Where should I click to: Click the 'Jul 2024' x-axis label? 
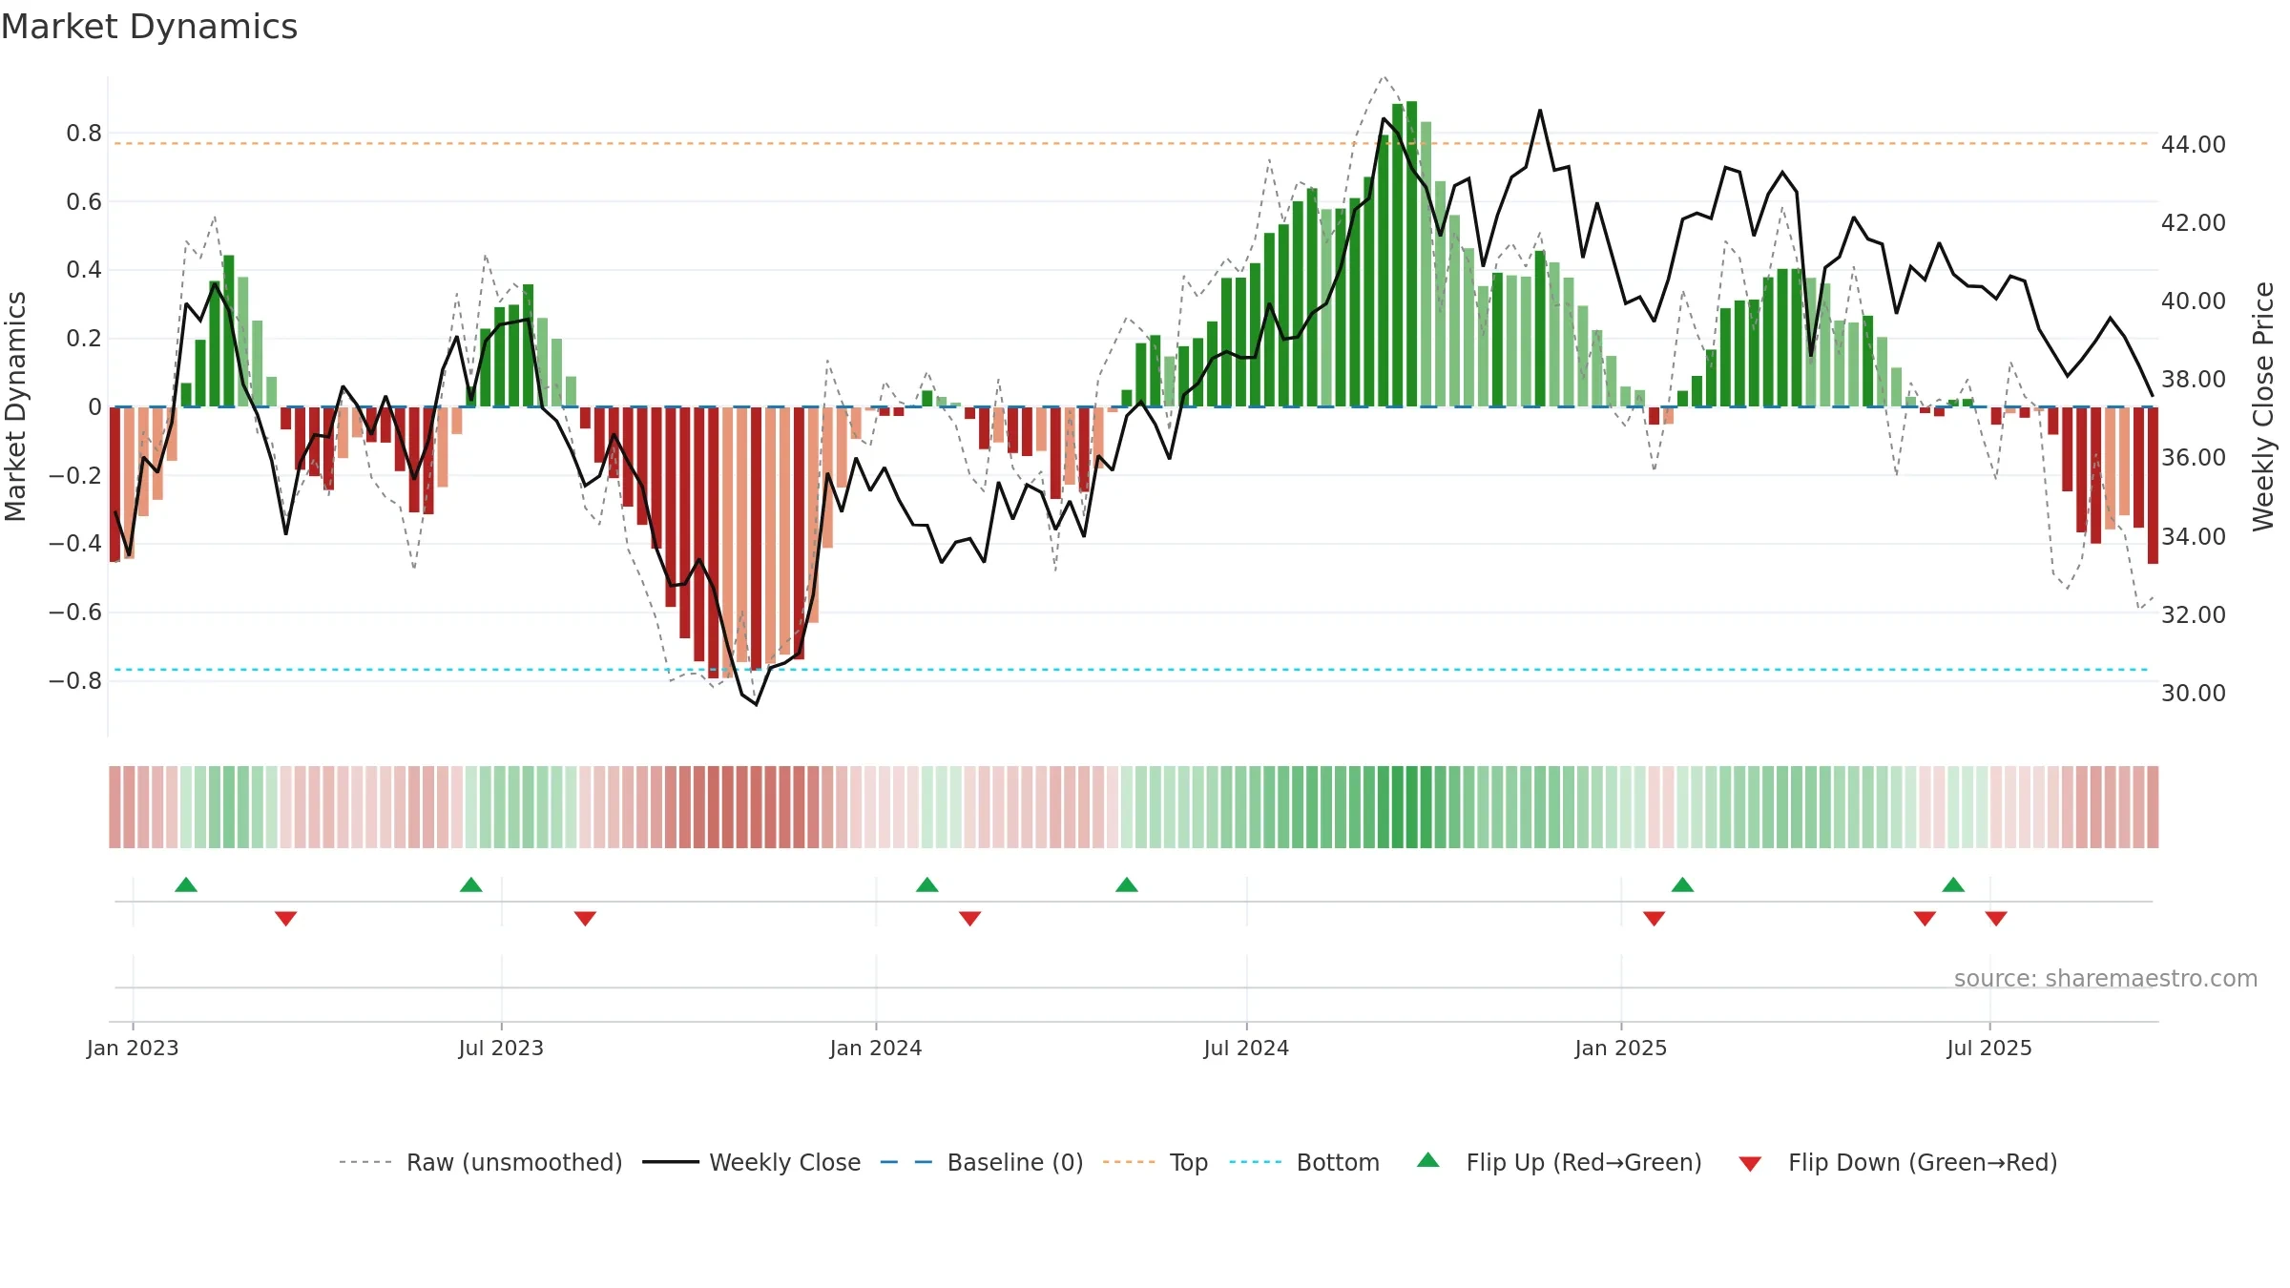(x=1246, y=1048)
